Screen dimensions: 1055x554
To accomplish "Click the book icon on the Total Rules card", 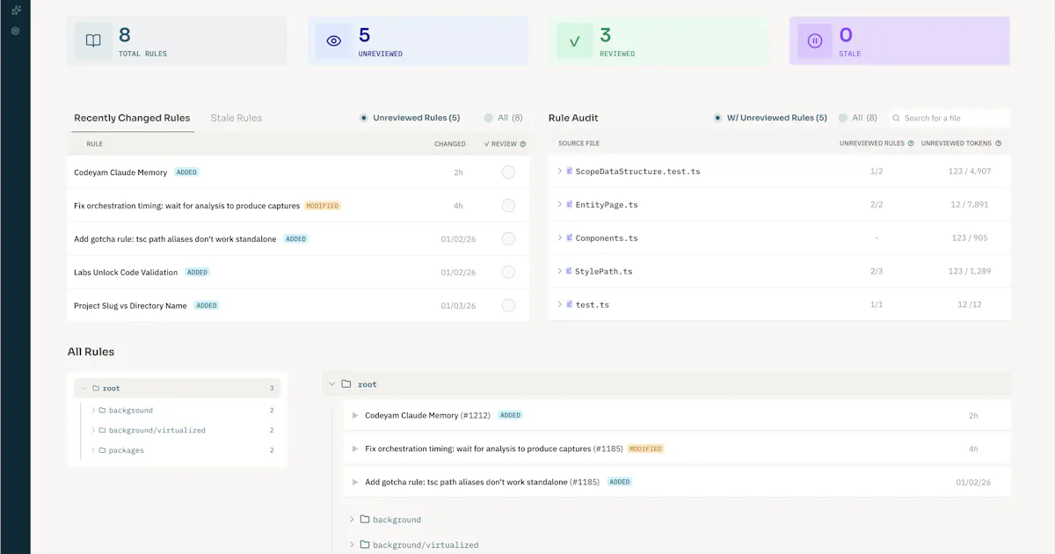I will (x=93, y=40).
